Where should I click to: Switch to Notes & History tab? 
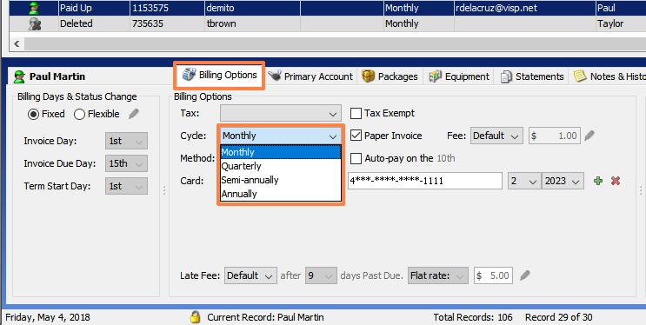pos(609,76)
